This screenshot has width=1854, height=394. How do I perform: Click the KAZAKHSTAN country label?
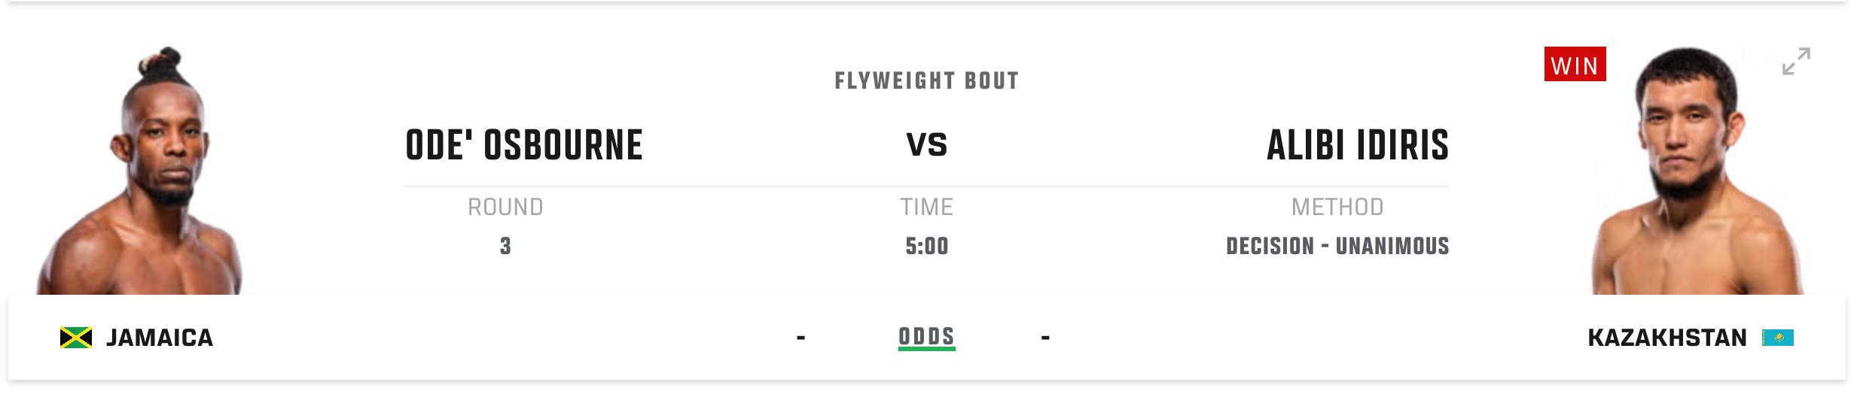point(1666,338)
